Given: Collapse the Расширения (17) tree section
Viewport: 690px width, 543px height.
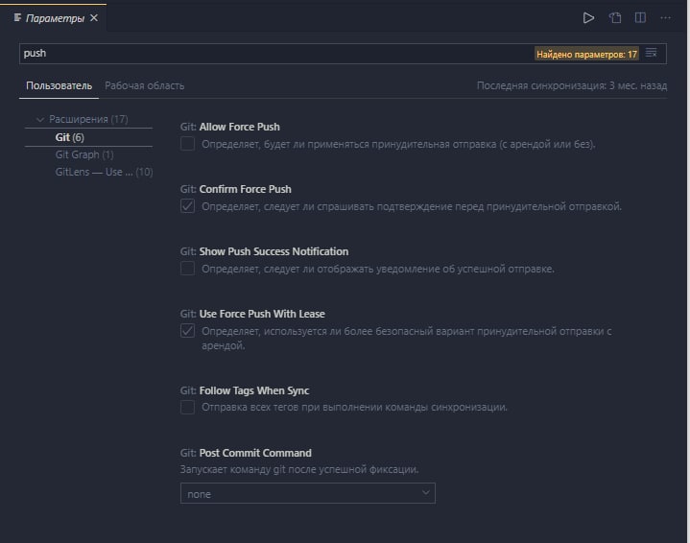Looking at the screenshot, I should 40,120.
